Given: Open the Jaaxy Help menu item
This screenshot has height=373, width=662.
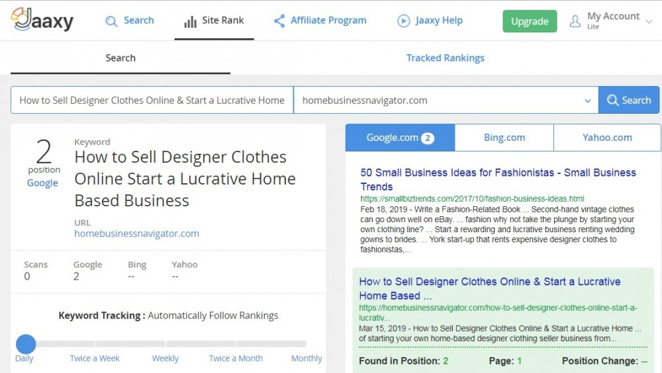Looking at the screenshot, I should [430, 21].
